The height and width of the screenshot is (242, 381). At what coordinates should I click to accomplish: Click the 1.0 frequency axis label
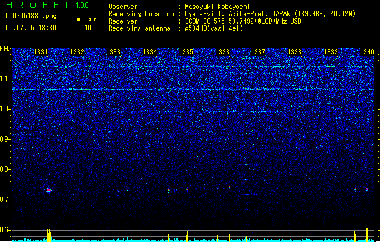(5, 109)
